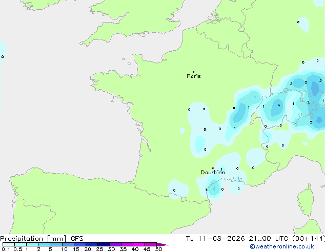
Task: Click the Paris city label
Action: tap(194, 76)
